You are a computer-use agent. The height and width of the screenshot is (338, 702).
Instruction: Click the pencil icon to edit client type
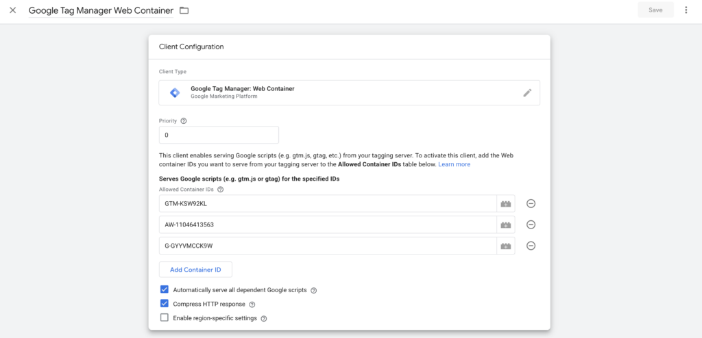527,93
